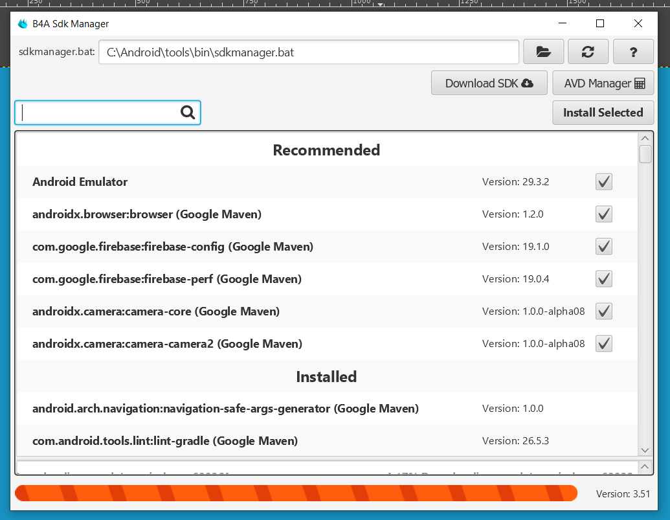Viewport: 670px width, 520px height.
Task: Click Version: 3.51 label at bottom
Action: point(623,494)
